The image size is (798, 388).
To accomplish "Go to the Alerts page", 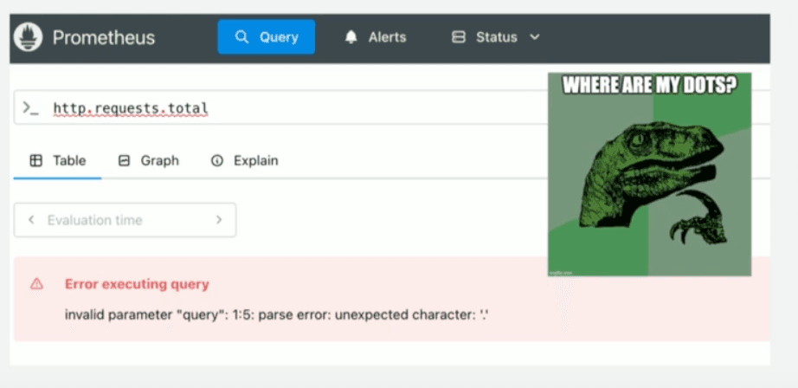I will pos(376,37).
